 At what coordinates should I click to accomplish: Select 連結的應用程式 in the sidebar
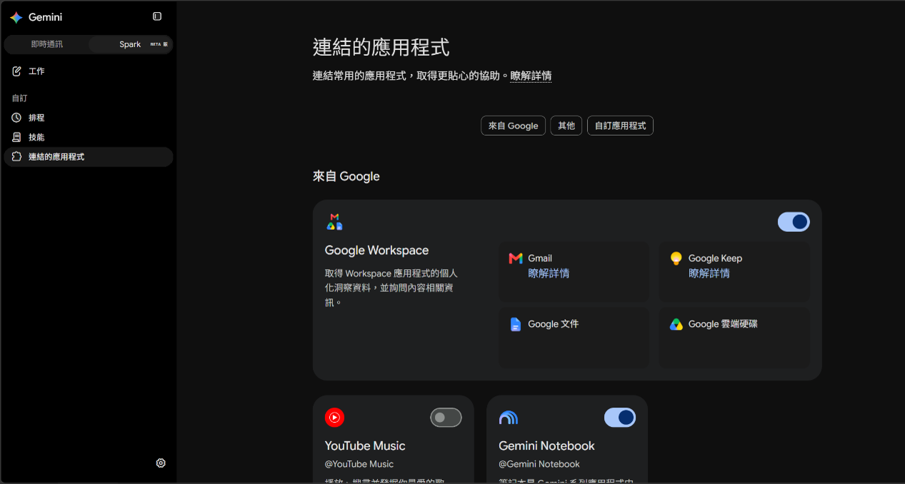(89, 156)
